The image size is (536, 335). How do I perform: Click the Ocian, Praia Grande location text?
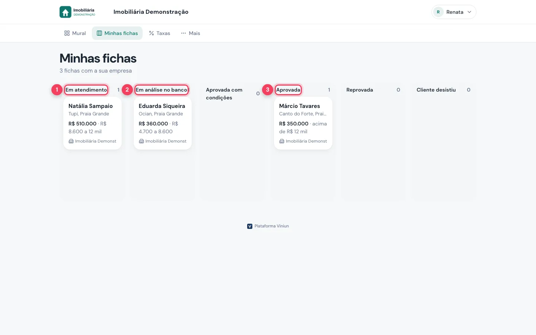tap(161, 114)
